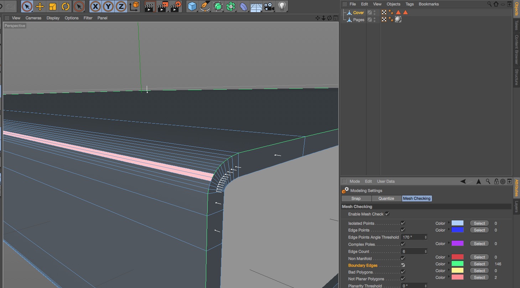
Task: Toggle the Isolated Points checkbox
Action: coord(403,223)
